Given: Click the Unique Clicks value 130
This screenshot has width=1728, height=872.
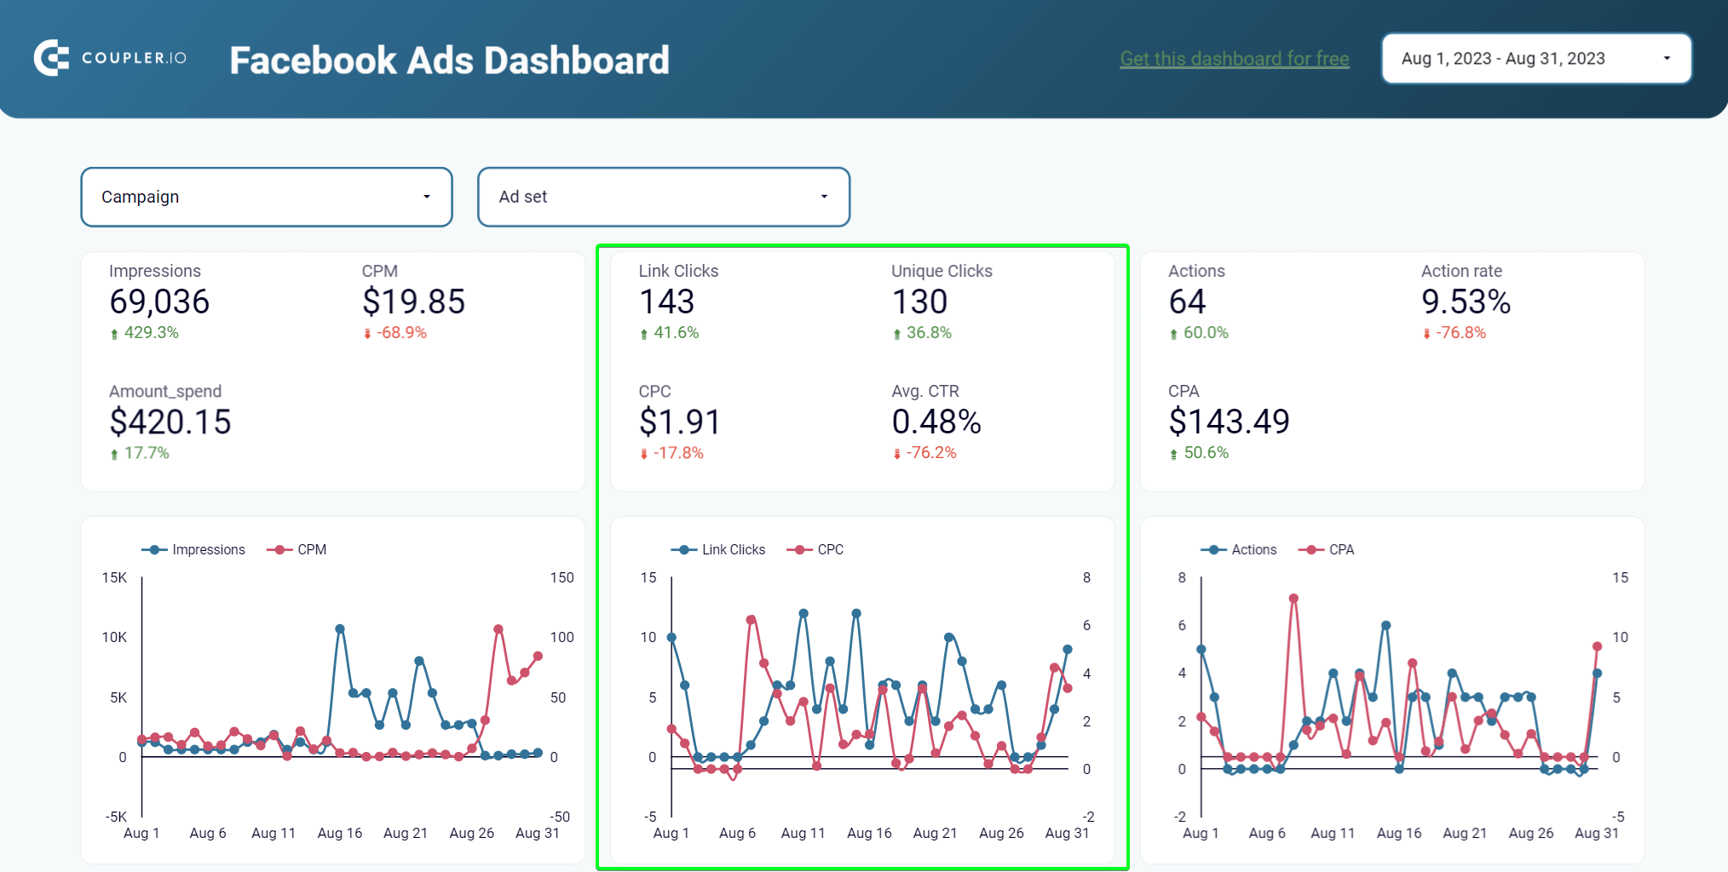Looking at the screenshot, I should [919, 301].
